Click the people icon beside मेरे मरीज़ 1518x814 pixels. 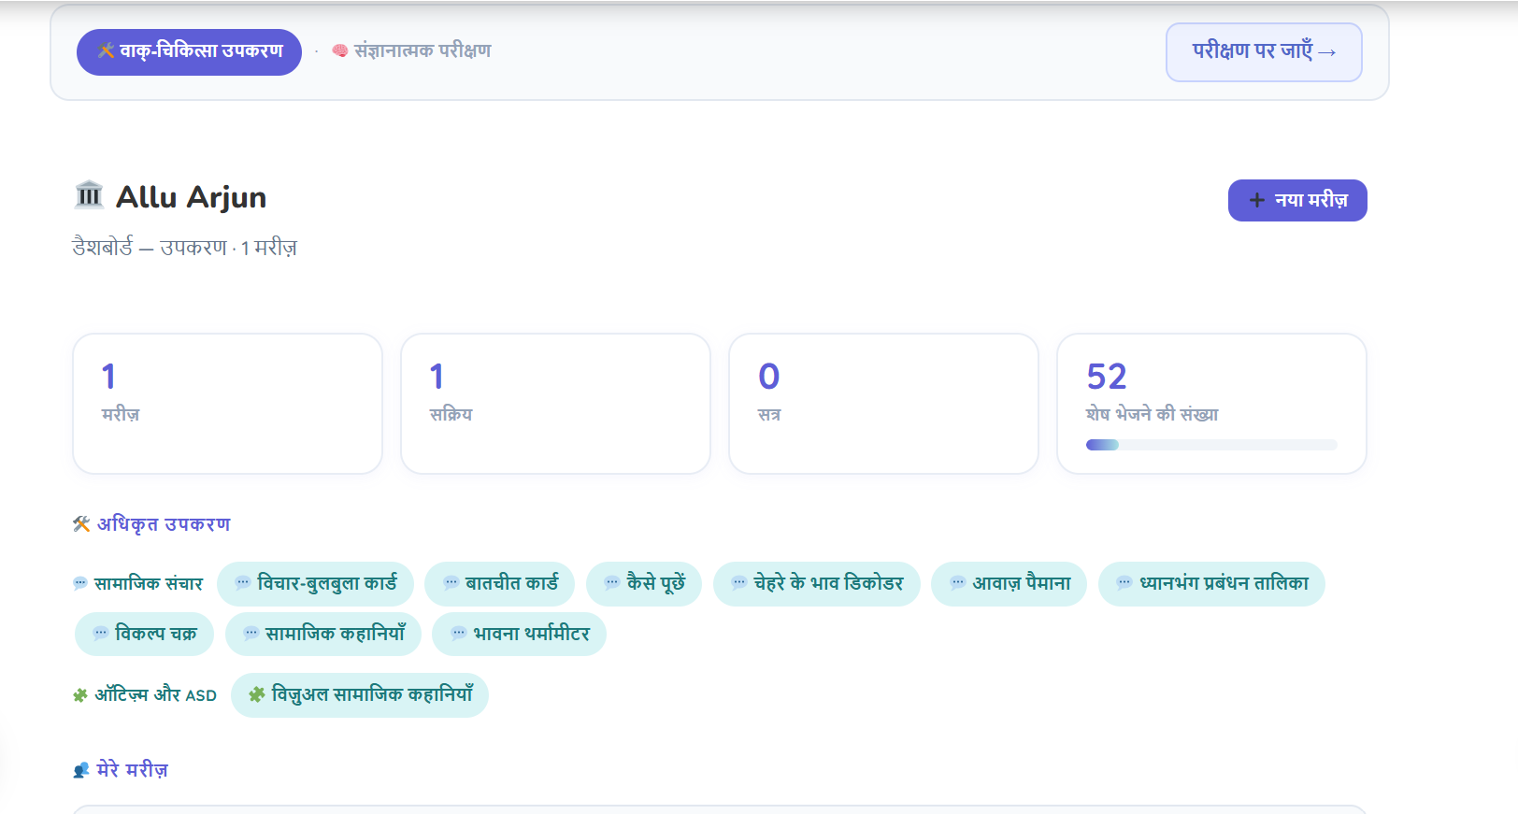[81, 770]
